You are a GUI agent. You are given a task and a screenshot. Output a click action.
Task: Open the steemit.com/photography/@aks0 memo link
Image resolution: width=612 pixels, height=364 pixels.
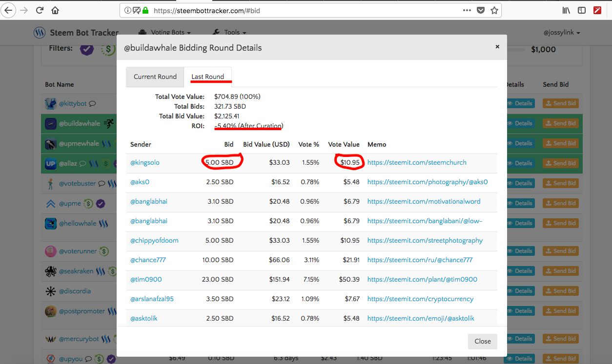pos(428,182)
